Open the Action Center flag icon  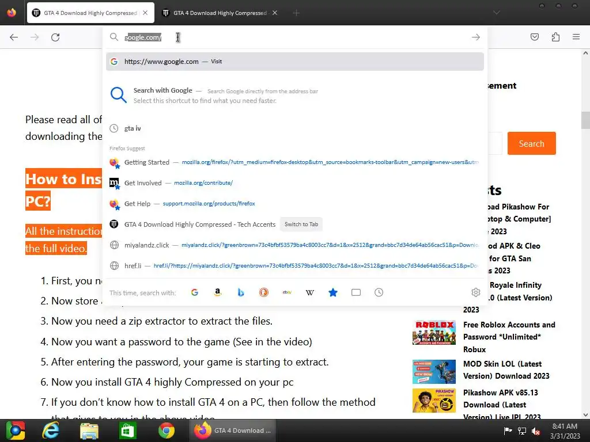(508, 430)
